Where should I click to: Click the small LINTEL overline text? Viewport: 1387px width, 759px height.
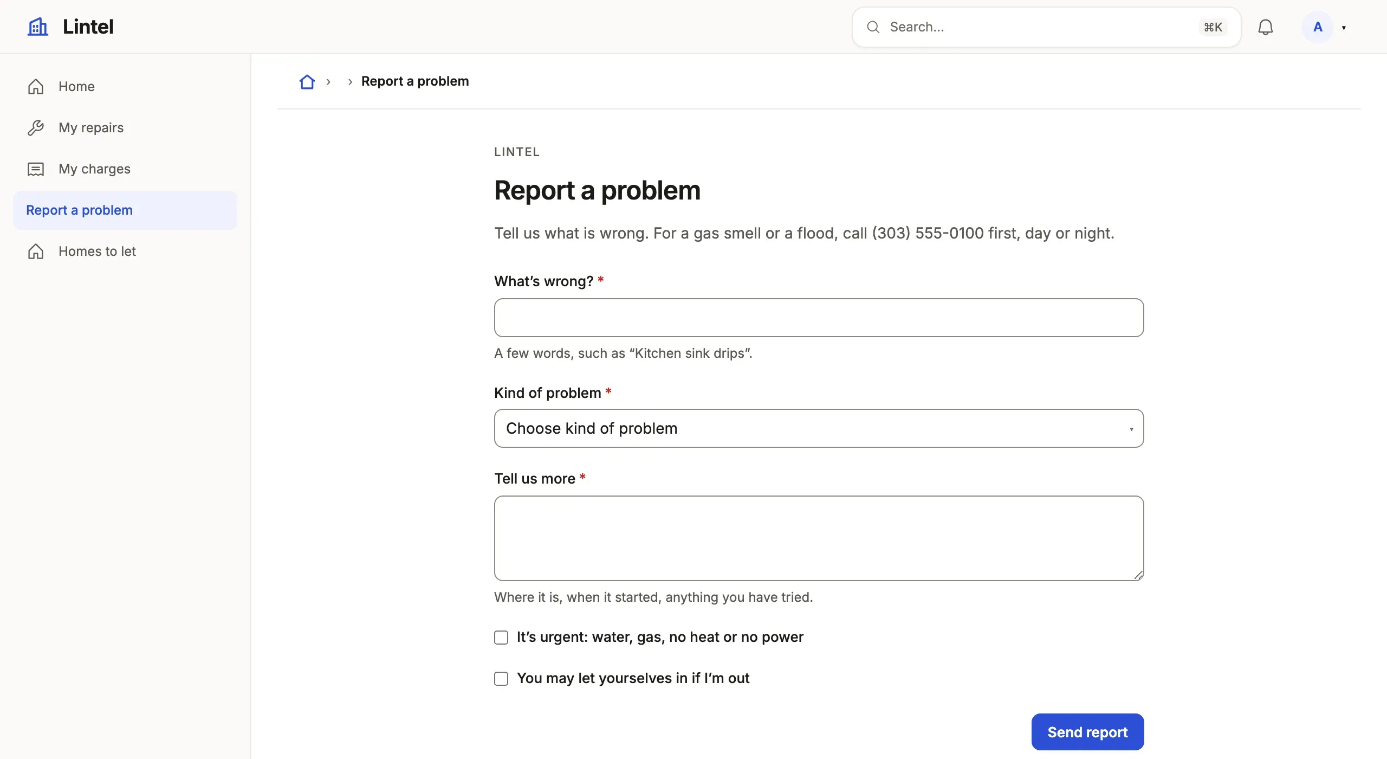[517, 152]
